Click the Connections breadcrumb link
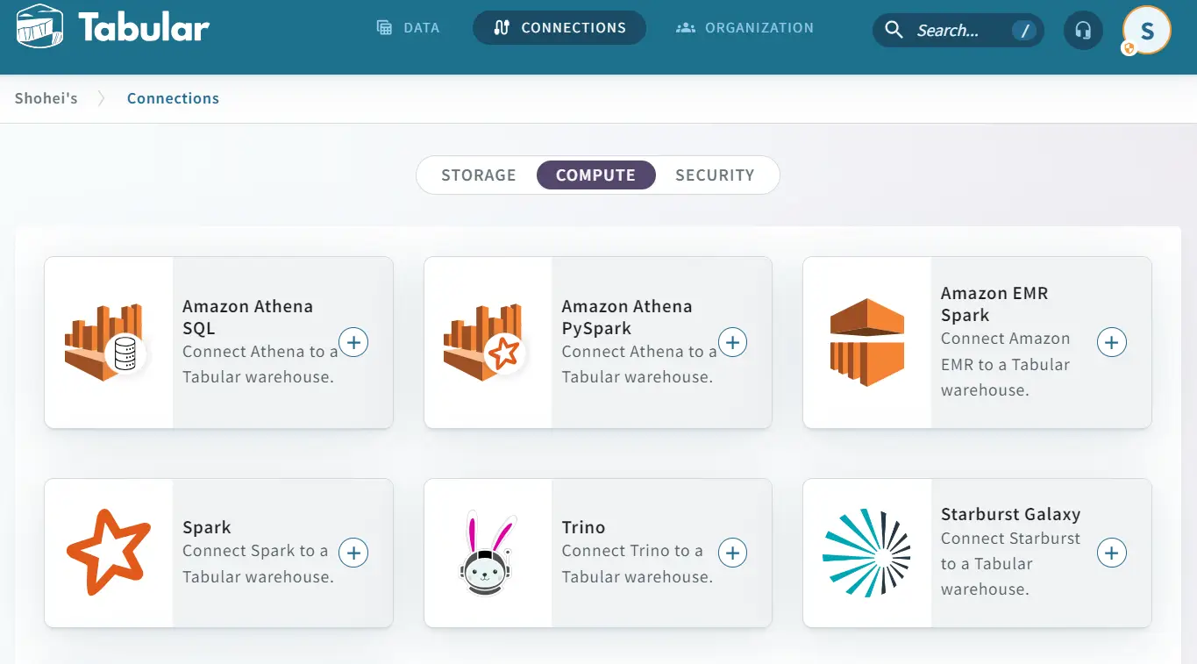This screenshot has height=664, width=1197. [173, 98]
